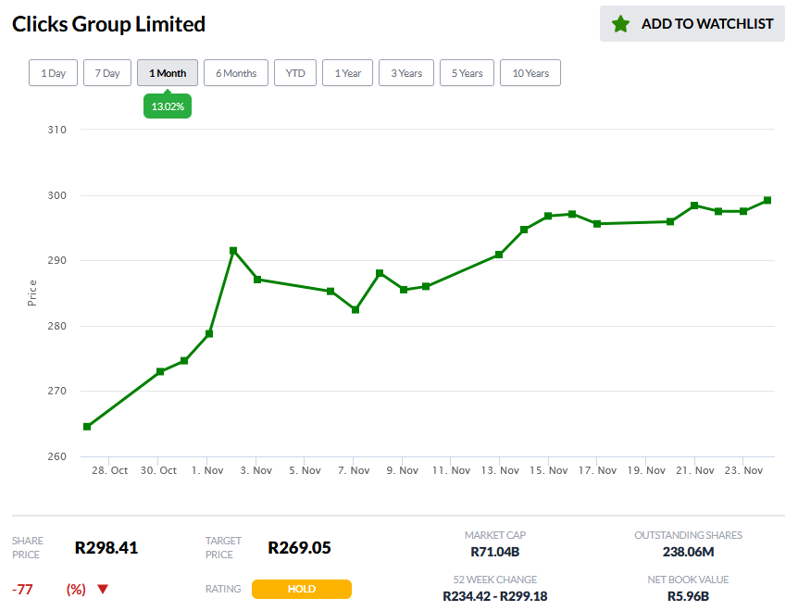The image size is (798, 611).
Task: Show the 3 Years chart
Action: click(406, 73)
